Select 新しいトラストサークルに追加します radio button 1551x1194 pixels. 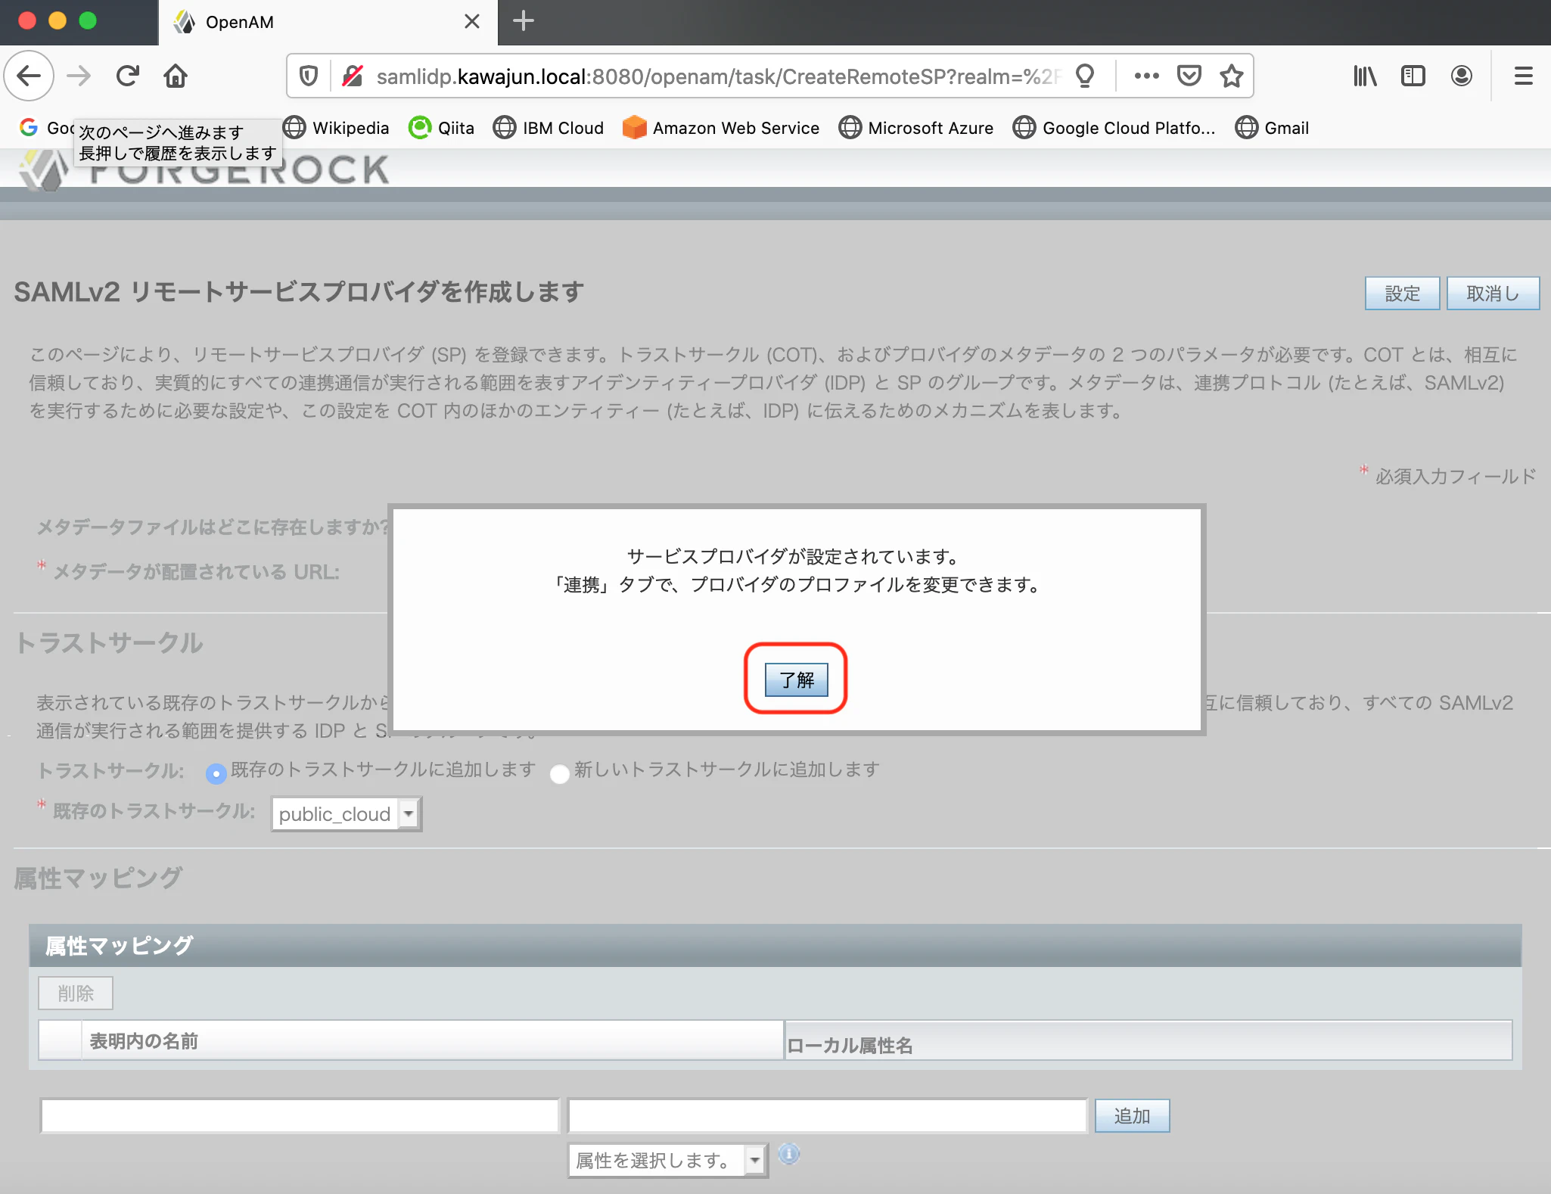click(559, 773)
